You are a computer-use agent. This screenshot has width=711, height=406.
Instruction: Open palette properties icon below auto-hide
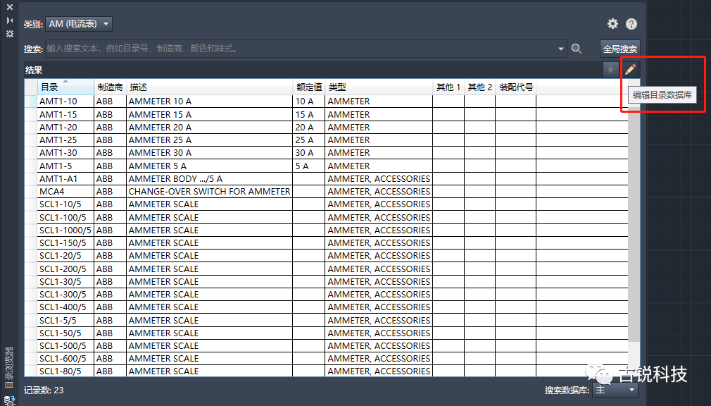[10, 34]
